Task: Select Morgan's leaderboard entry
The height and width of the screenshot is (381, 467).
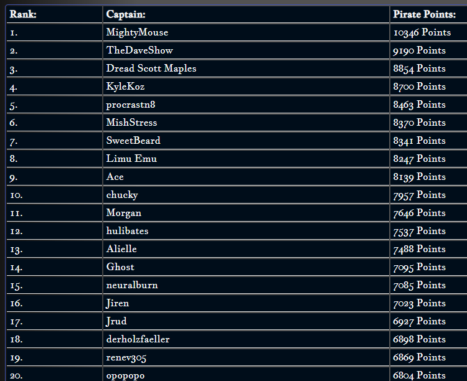Action: pyautogui.click(x=124, y=213)
